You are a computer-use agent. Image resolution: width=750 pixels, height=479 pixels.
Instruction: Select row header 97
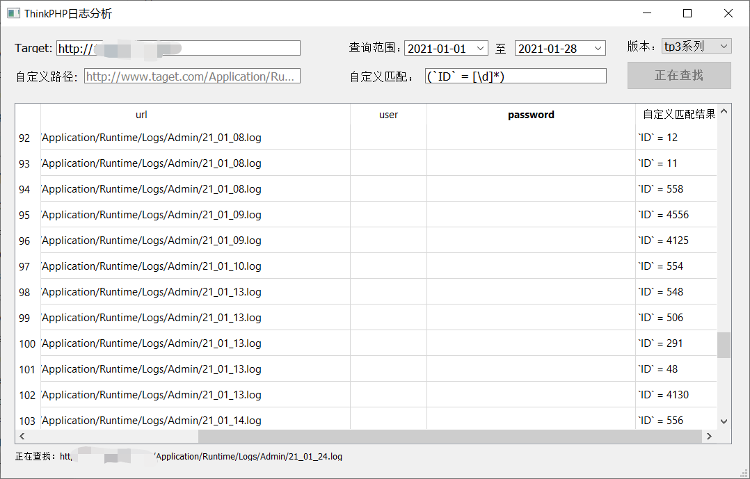click(28, 266)
